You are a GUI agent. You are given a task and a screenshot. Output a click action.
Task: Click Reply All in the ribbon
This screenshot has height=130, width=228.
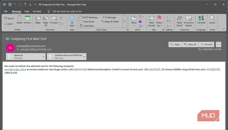point(46,21)
